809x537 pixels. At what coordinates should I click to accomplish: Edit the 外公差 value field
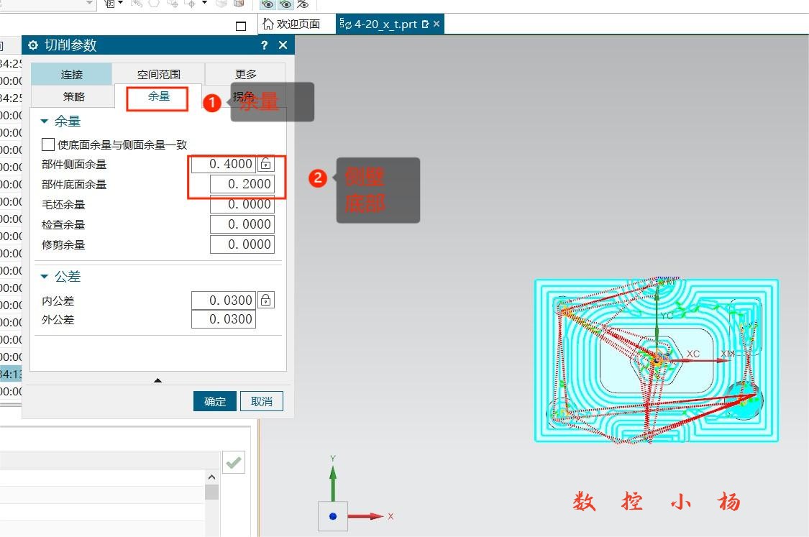point(223,319)
